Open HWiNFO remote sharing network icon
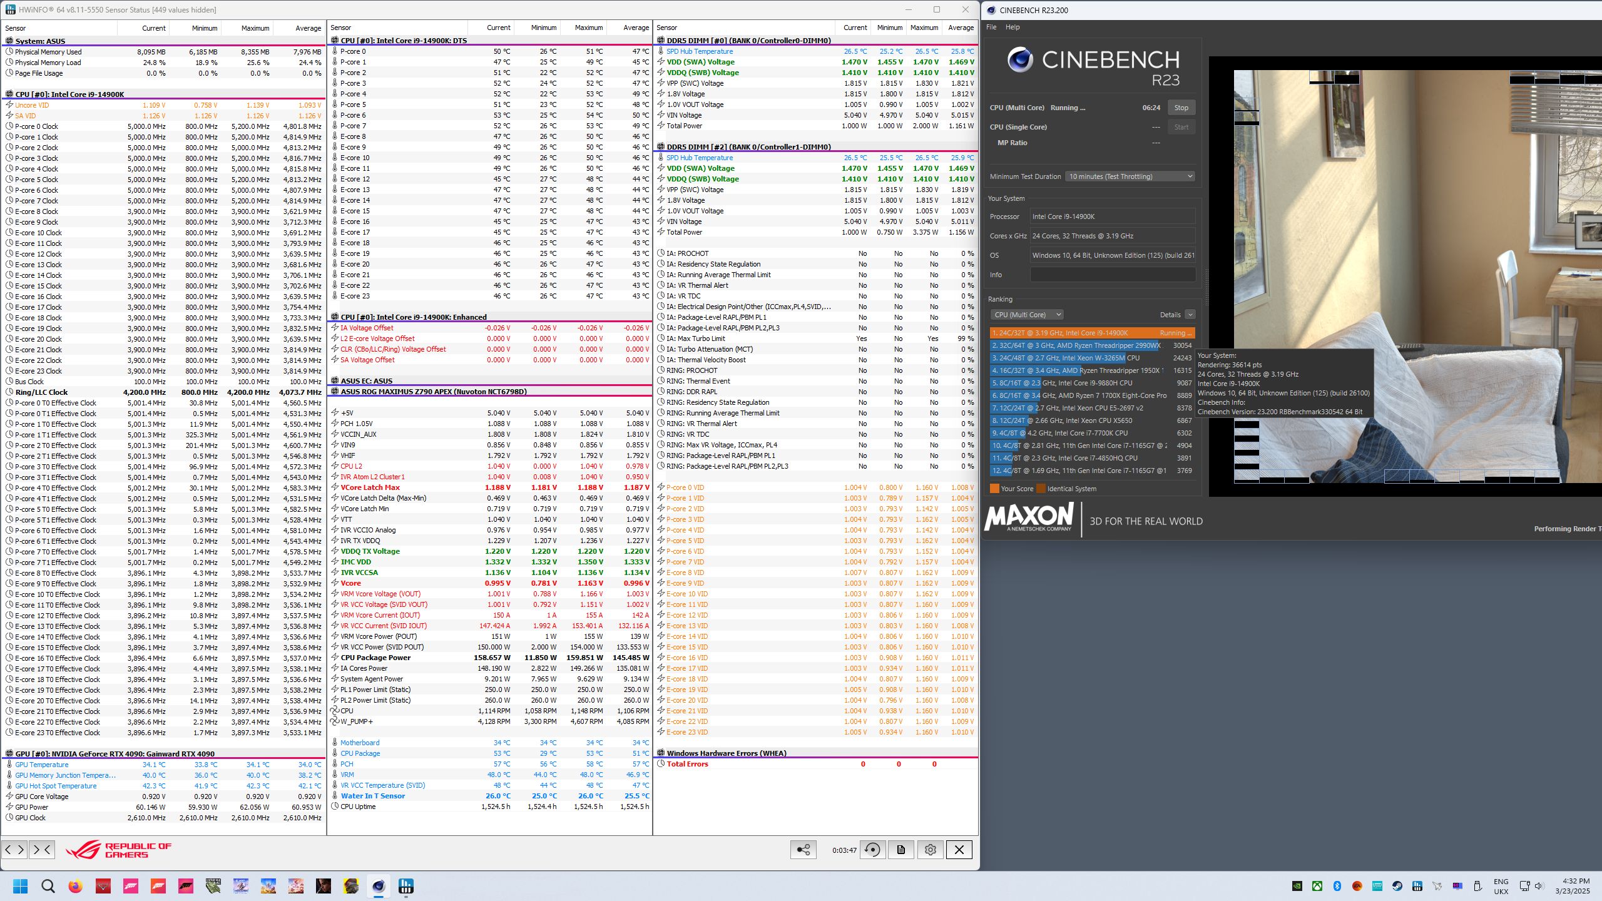 [x=804, y=849]
